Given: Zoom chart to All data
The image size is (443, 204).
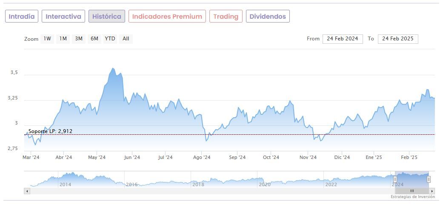Looking at the screenshot, I should point(126,39).
